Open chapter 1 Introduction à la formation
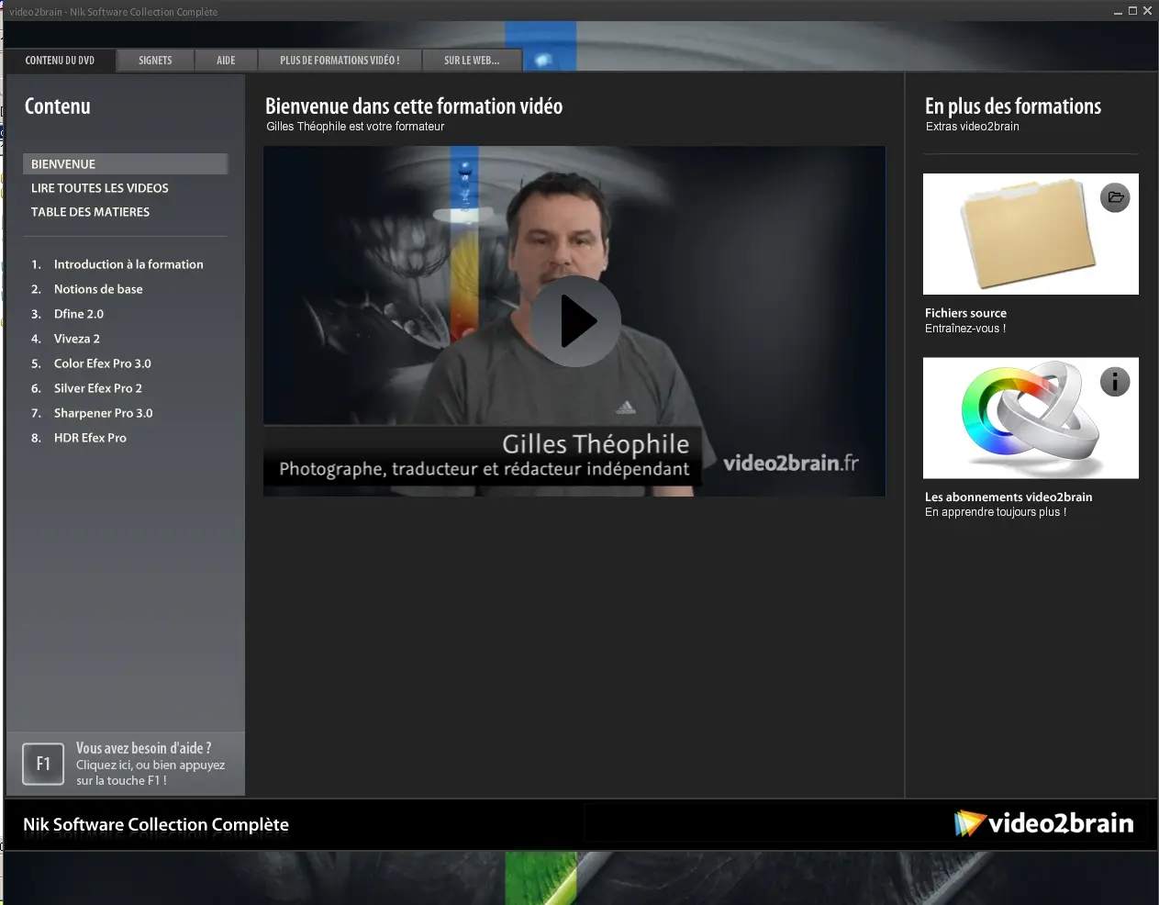This screenshot has height=905, width=1159. 117,264
